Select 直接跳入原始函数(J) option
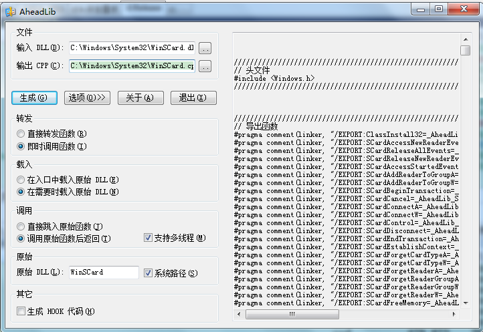This screenshot has width=483, height=332. point(60,226)
